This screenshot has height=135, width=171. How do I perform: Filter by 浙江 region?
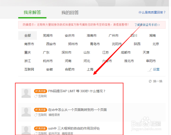(28, 61)
